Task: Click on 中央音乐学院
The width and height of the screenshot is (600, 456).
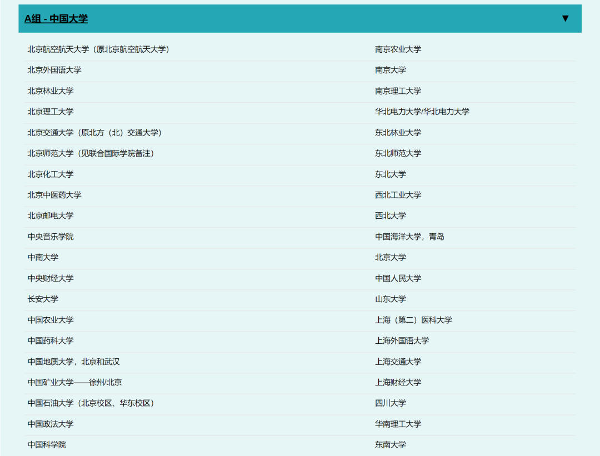Action: pyautogui.click(x=51, y=237)
